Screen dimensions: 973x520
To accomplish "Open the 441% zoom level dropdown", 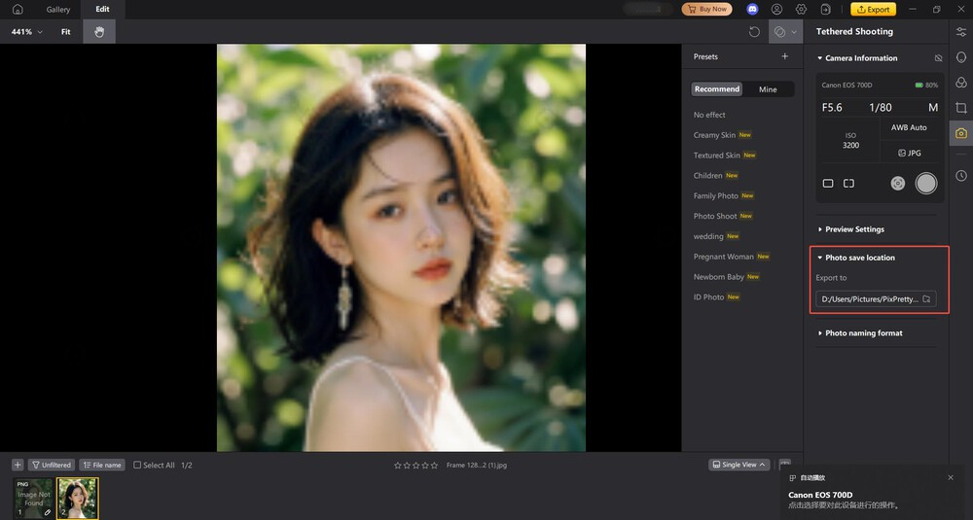I will pos(26,32).
